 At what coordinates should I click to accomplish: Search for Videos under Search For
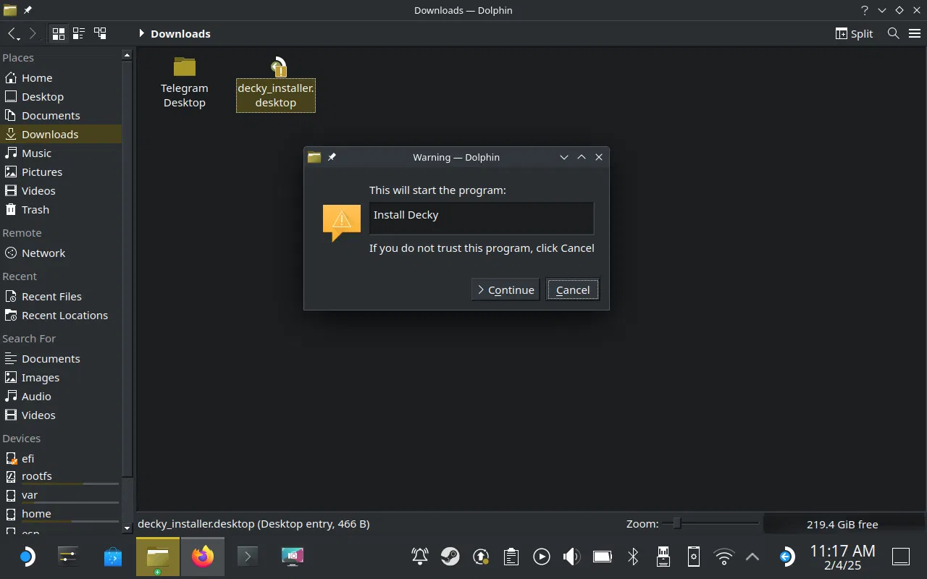tap(62, 415)
